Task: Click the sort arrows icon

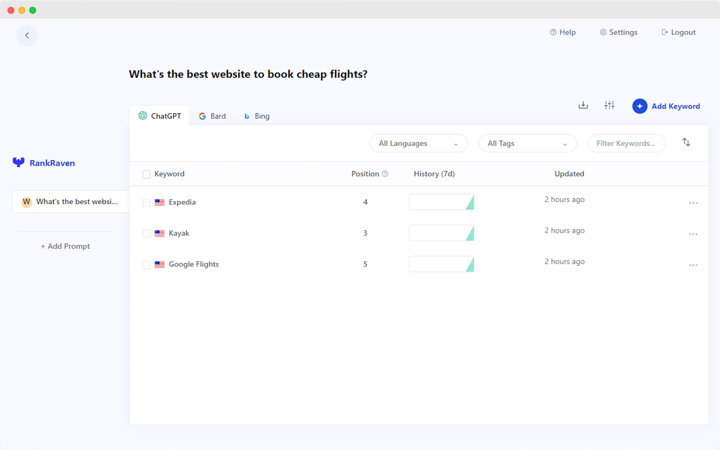Action: (x=686, y=142)
